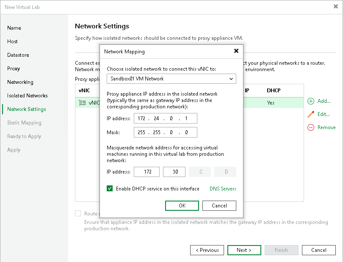Click the proxy appliance IP address field
Screen dimensions: 343x262
[x=166, y=119]
